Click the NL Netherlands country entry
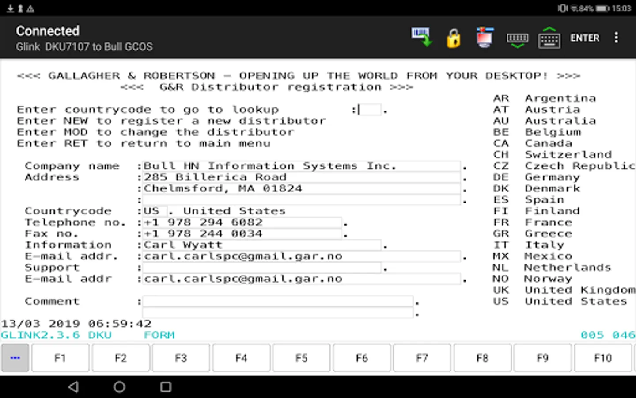The height and width of the screenshot is (398, 636). (552, 268)
